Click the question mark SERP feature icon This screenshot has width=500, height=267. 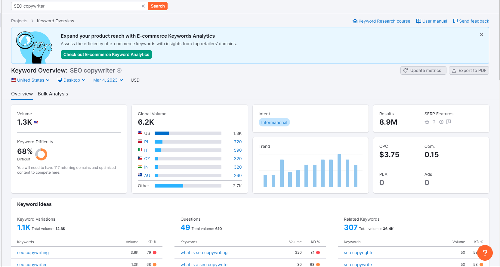click(x=434, y=122)
